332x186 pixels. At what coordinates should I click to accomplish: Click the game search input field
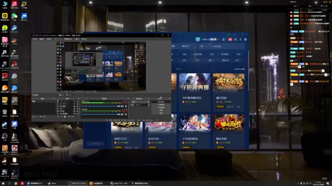pyautogui.click(x=227, y=46)
